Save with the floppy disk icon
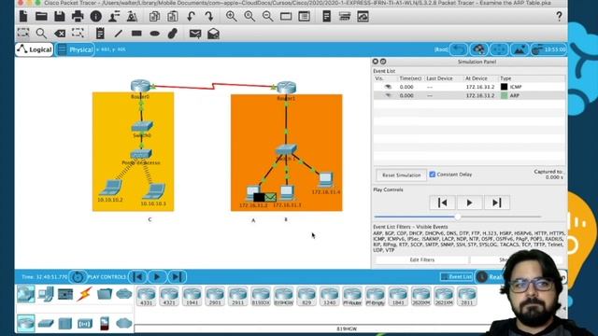Image resolution: width=598 pixels, height=336 pixels. [60, 17]
